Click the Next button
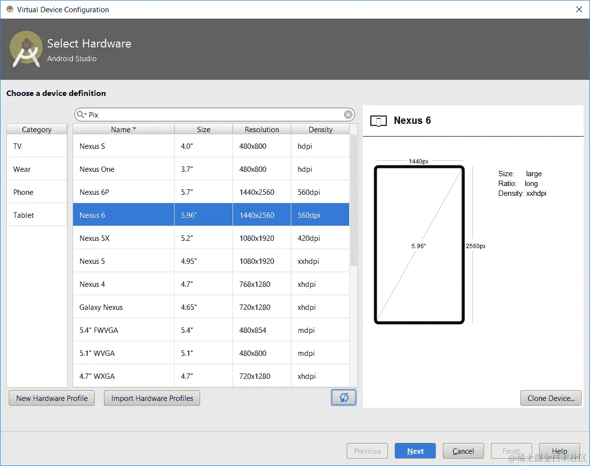The height and width of the screenshot is (466, 590). click(415, 451)
